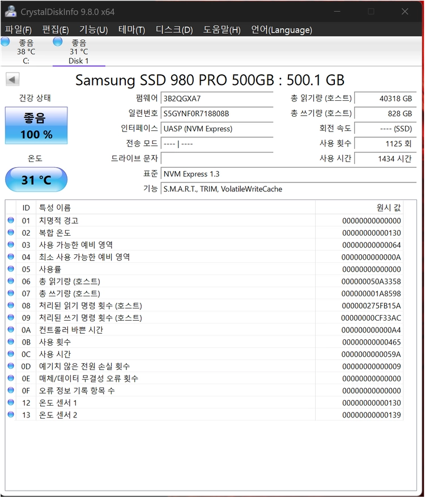Screen dimensions: 425x498
Task: Click the firmware field 3B2QGXA7
Action: pyautogui.click(x=217, y=99)
